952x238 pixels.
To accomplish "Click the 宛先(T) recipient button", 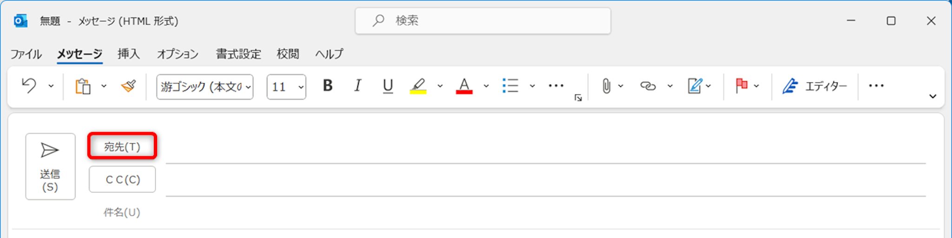I will pyautogui.click(x=122, y=146).
